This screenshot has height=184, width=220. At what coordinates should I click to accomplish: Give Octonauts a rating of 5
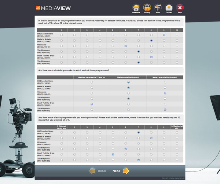[113, 46]
